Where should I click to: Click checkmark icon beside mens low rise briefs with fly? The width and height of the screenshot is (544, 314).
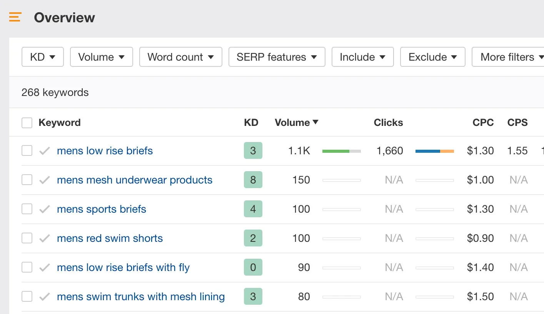pos(45,268)
